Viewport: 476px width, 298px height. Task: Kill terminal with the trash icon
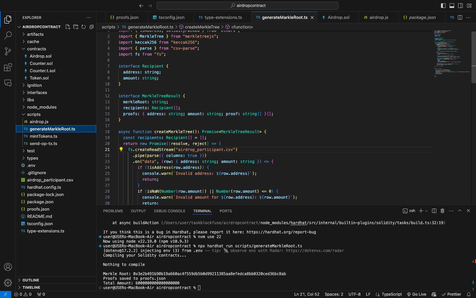(x=443, y=211)
